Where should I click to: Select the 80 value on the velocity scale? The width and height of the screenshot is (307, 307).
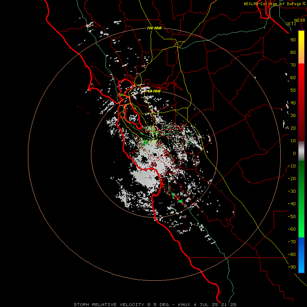point(293,52)
